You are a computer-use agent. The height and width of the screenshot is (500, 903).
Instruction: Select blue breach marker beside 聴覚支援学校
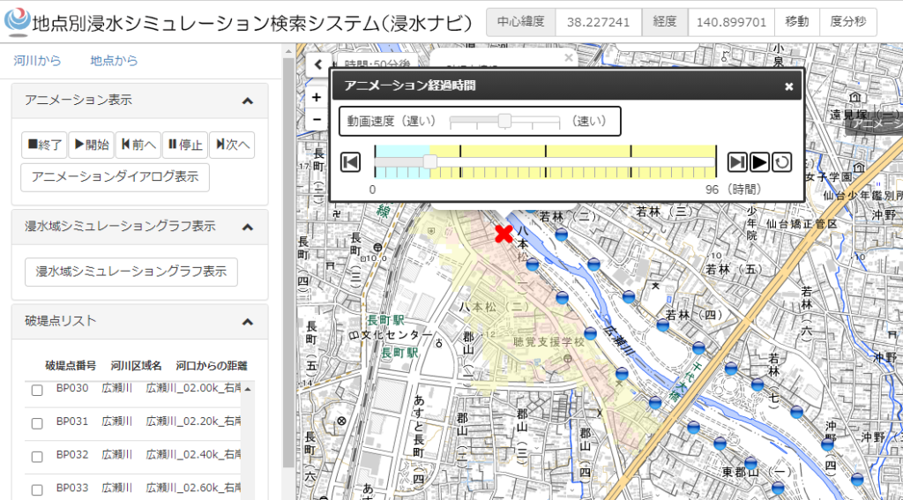coord(590,333)
